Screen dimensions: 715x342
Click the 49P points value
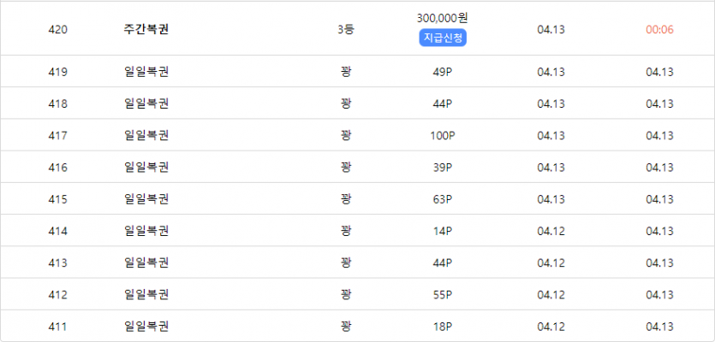[x=443, y=72]
